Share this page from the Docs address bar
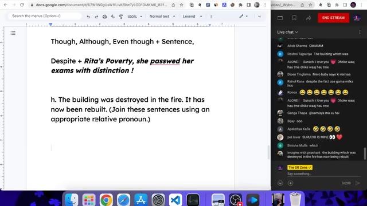The image size is (367, 206). coord(173,5)
